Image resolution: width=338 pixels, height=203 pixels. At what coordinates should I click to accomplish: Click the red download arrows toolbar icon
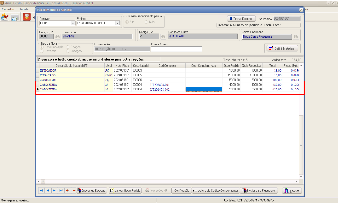click(27, 17)
